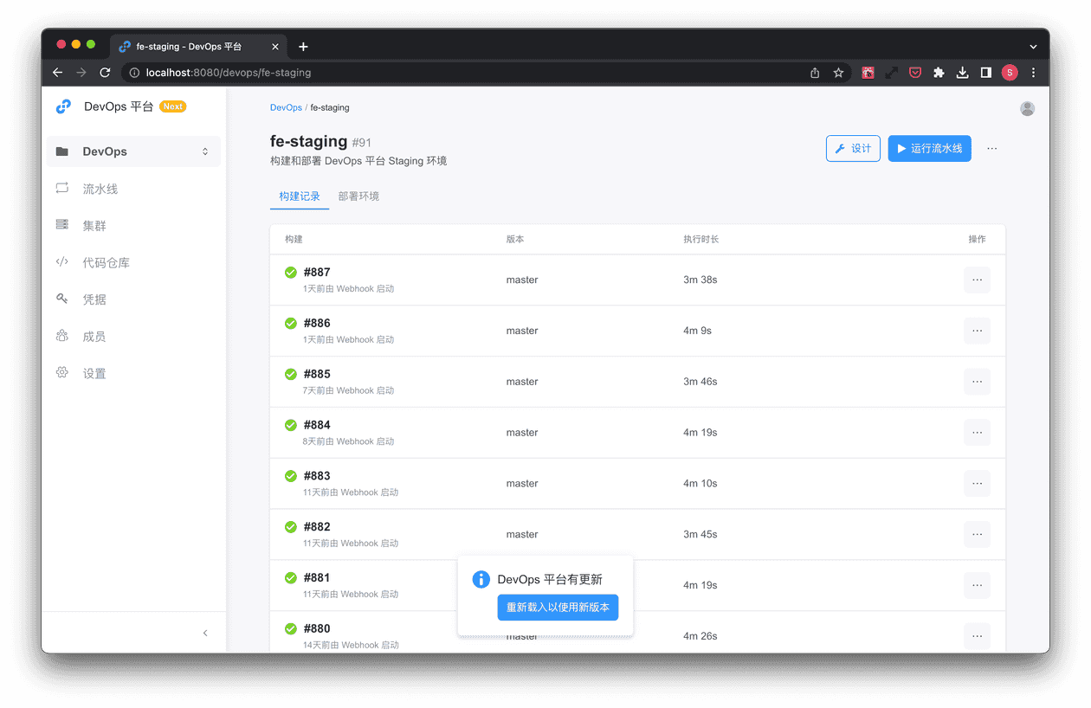Image resolution: width=1091 pixels, height=708 pixels.
Task: Click the user avatar at top right
Action: [1027, 108]
